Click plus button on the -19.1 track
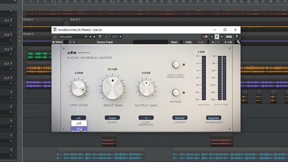Screen dimensions: 288x162 tap(11, 25)
